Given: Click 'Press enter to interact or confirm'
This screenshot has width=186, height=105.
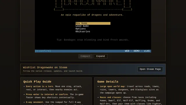Looking at the screenshot, I should pos(47,94).
